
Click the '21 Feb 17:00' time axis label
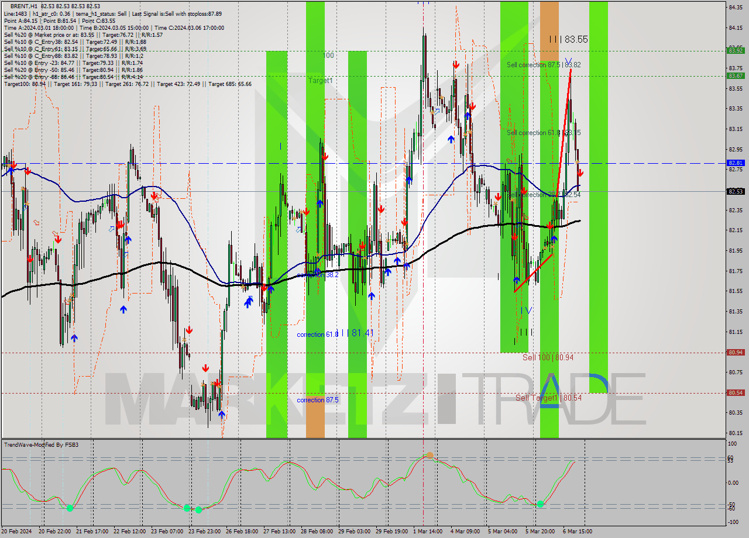pyautogui.click(x=92, y=532)
